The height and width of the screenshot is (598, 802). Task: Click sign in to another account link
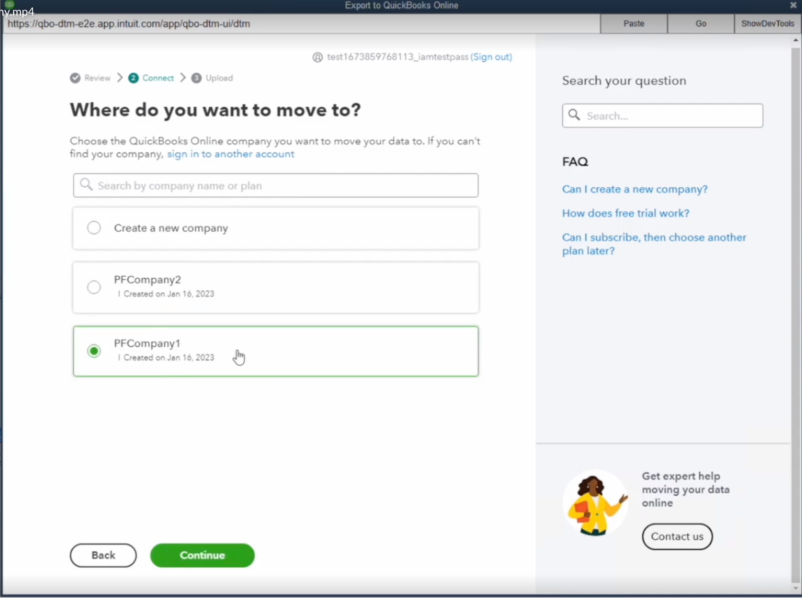pyautogui.click(x=231, y=154)
